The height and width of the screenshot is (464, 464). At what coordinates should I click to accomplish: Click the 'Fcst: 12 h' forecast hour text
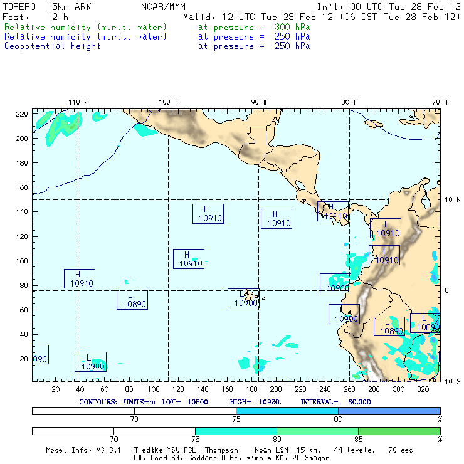point(35,17)
